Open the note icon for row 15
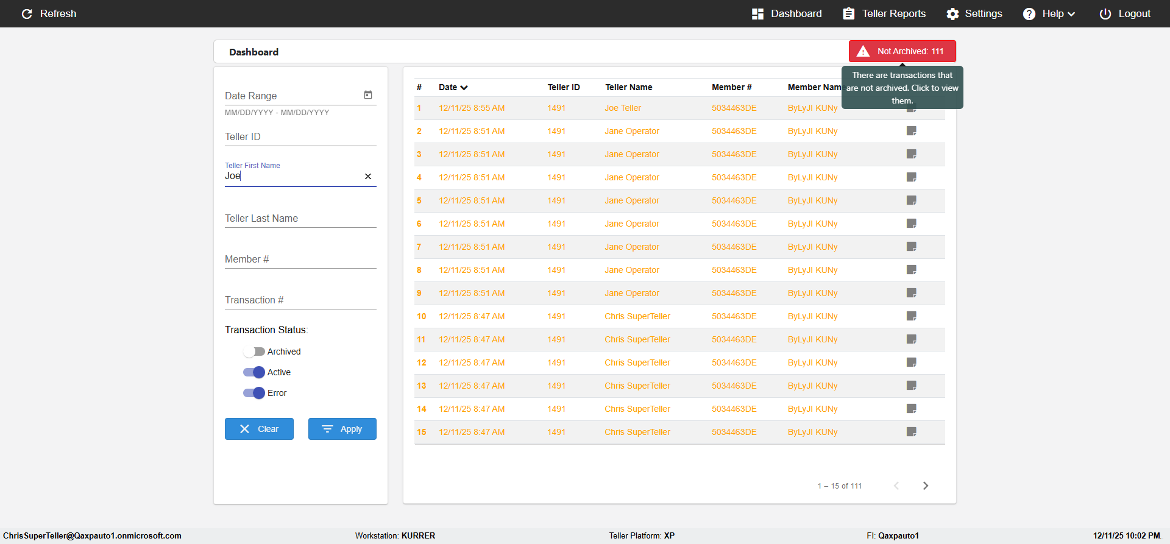1170x544 pixels. pyautogui.click(x=912, y=432)
